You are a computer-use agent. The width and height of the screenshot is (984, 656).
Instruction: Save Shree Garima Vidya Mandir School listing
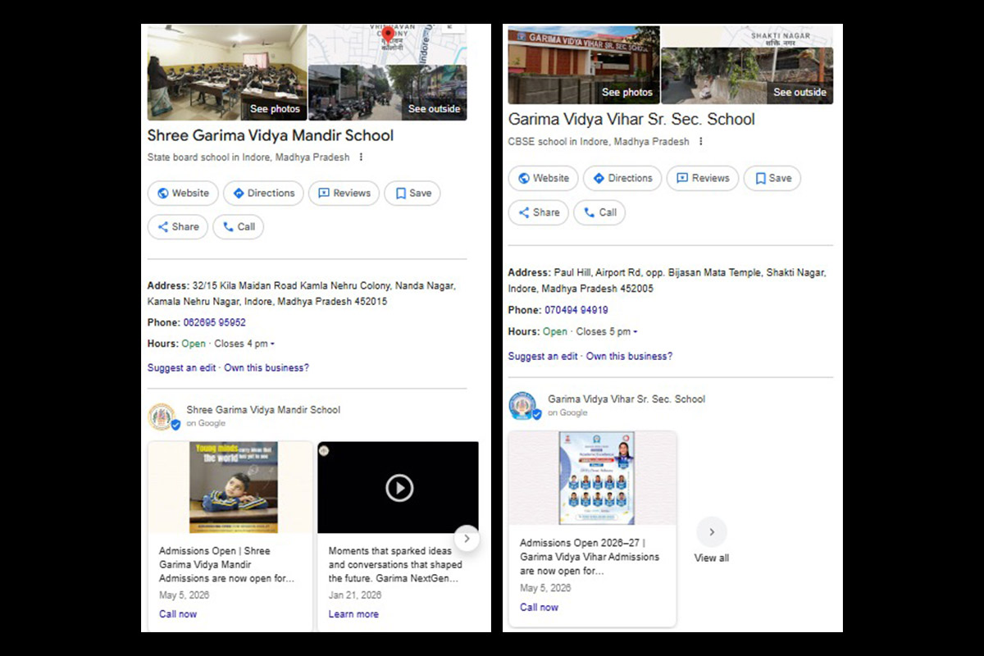tap(412, 194)
